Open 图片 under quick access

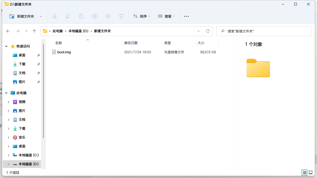click(x=22, y=82)
